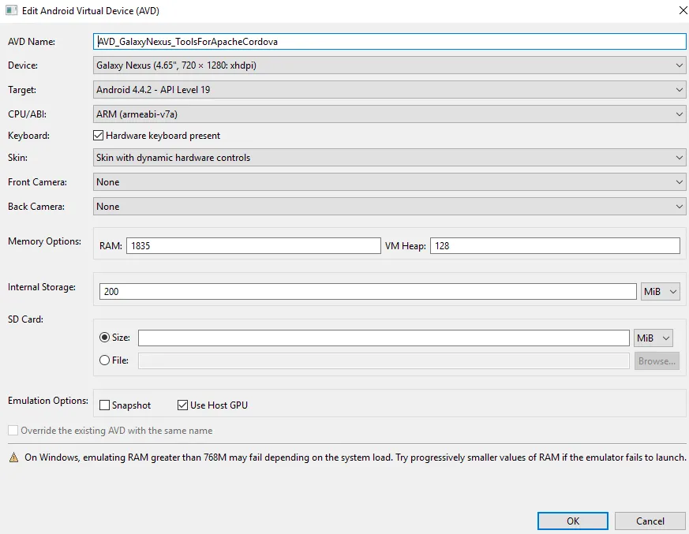This screenshot has height=534, width=689.
Task: Click the Windows RAM warning message text
Action: click(x=355, y=457)
